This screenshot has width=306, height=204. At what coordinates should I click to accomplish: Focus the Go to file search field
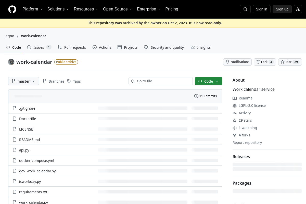pyautogui.click(x=161, y=81)
